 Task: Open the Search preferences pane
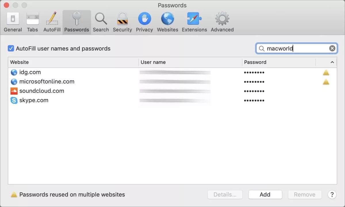click(x=101, y=22)
